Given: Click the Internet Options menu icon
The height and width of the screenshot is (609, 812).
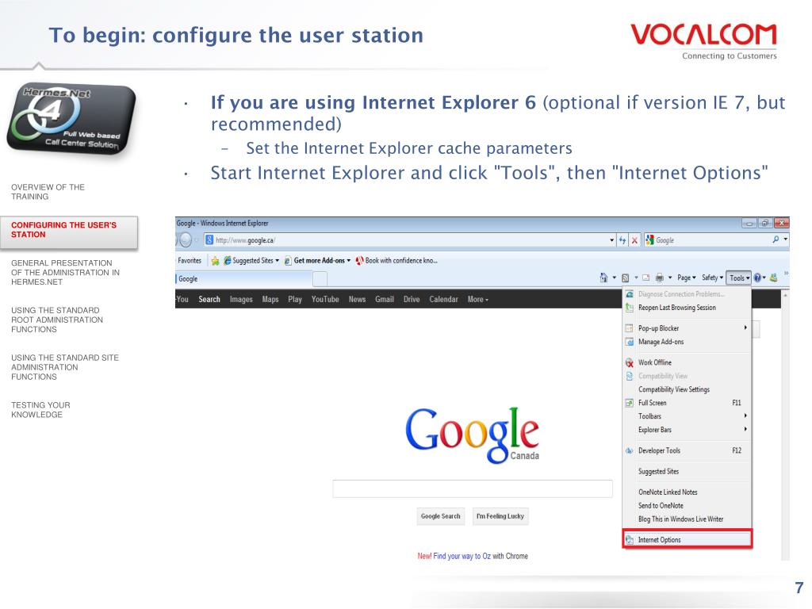Looking at the screenshot, I should point(629,540).
